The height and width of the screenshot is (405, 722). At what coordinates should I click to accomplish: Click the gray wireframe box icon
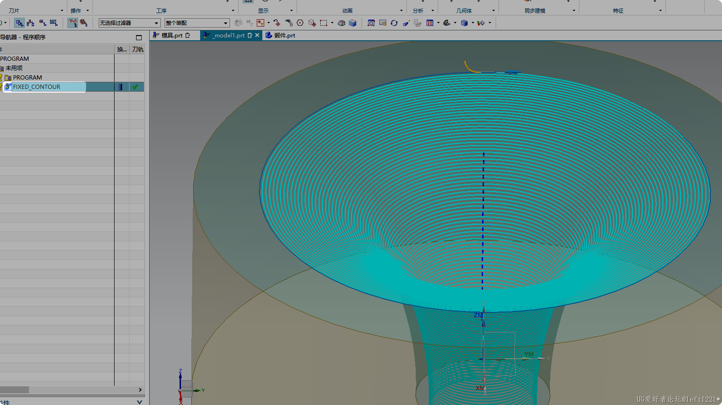(342, 23)
